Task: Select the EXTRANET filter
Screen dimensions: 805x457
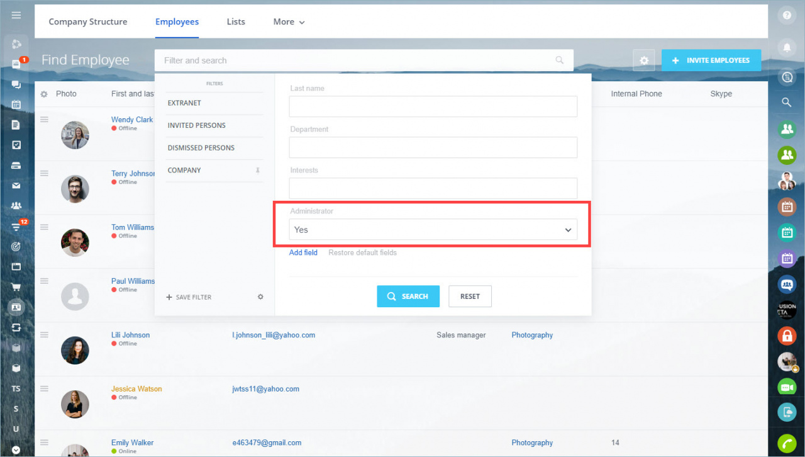Action: (x=184, y=103)
